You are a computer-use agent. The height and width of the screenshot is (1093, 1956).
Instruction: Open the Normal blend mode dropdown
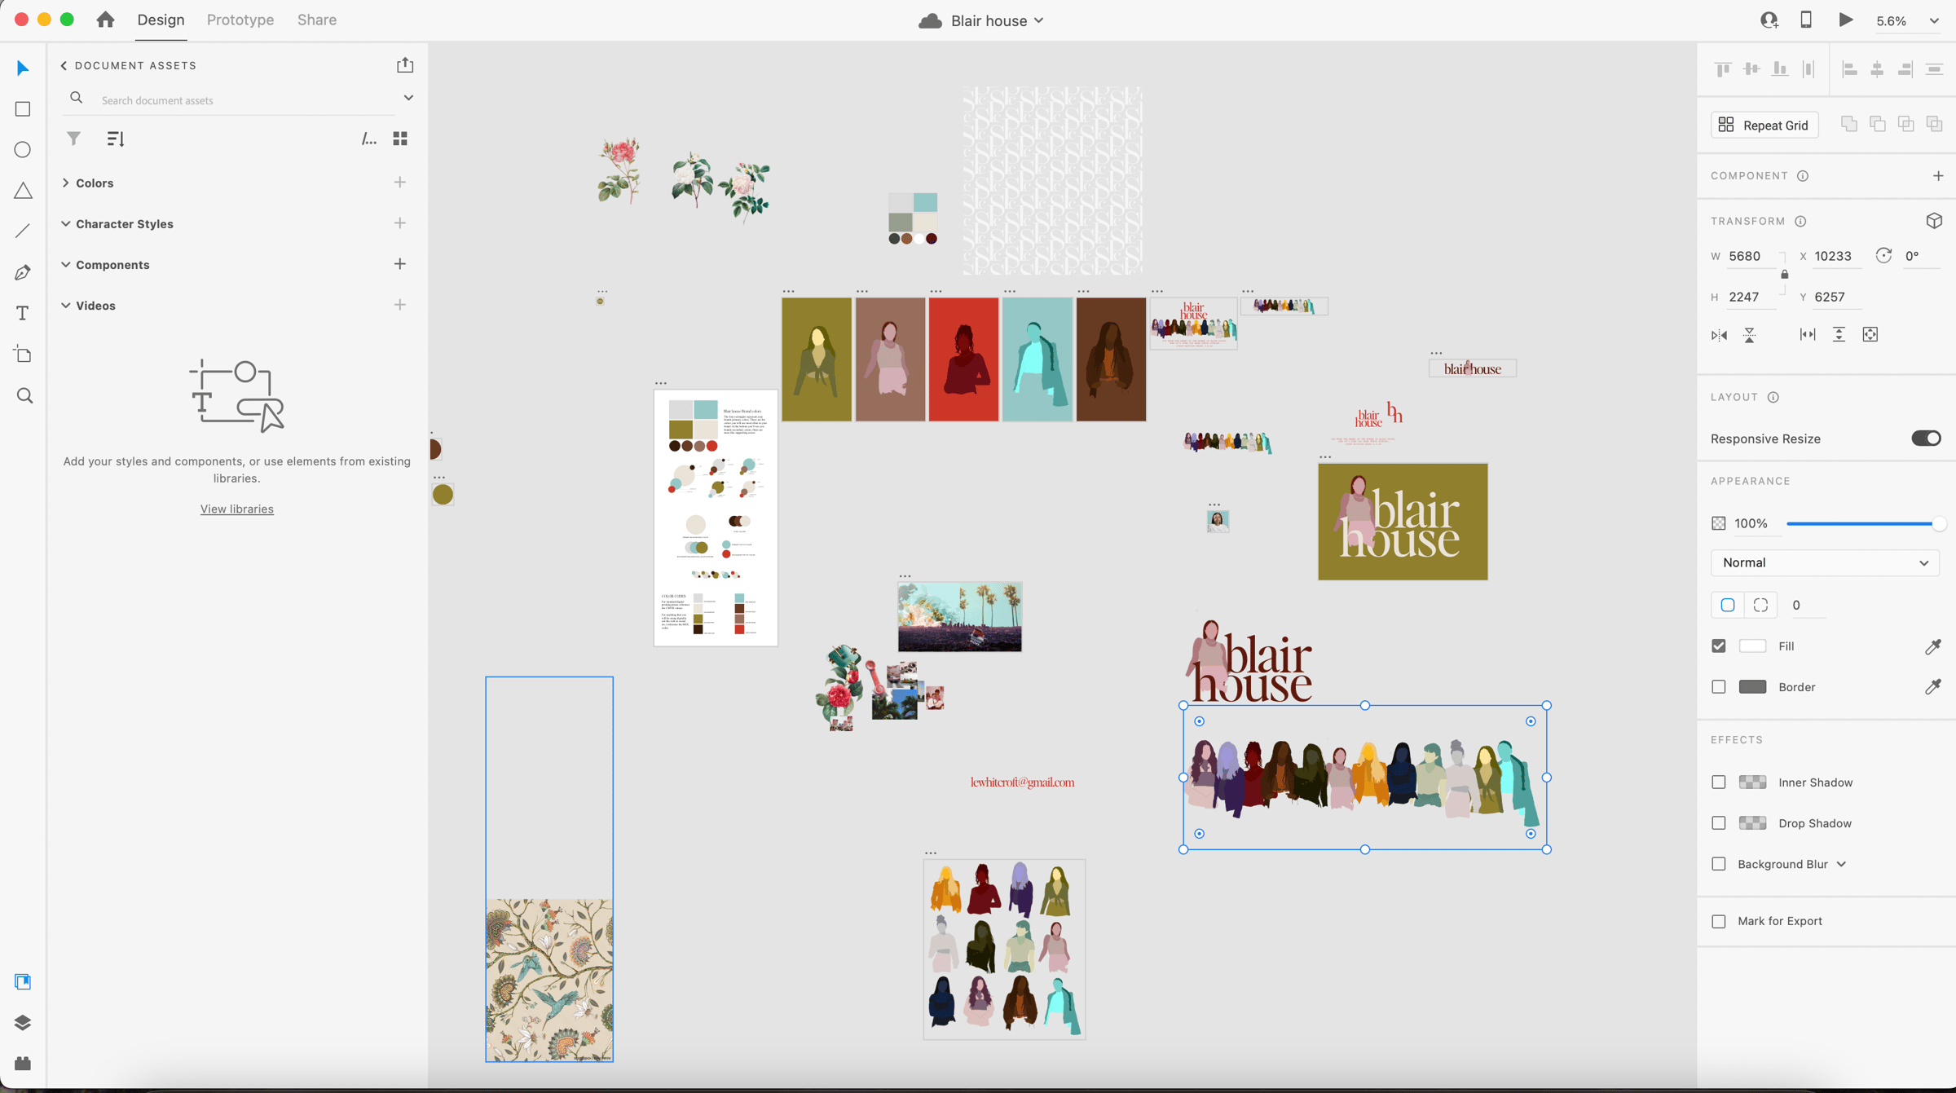click(x=1824, y=563)
